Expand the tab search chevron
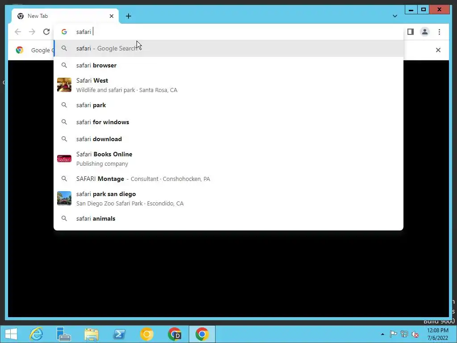The width and height of the screenshot is (457, 343). pyautogui.click(x=395, y=16)
